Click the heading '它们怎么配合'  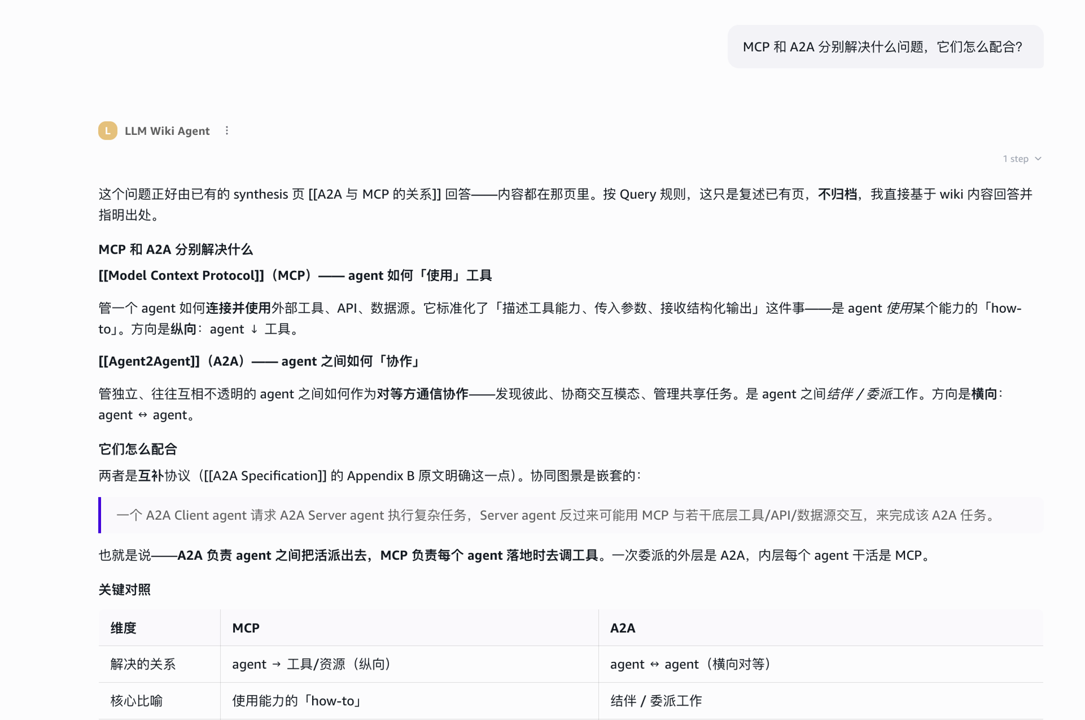(138, 449)
